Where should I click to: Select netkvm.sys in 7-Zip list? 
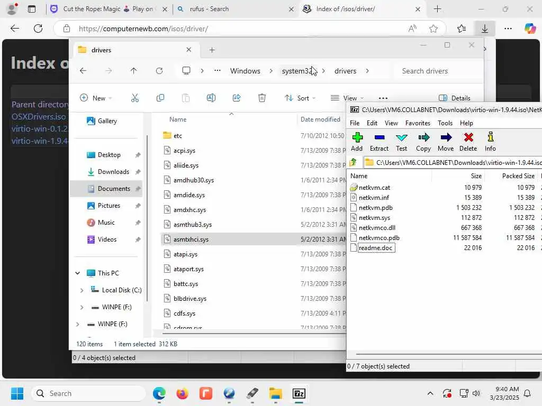[x=374, y=217]
